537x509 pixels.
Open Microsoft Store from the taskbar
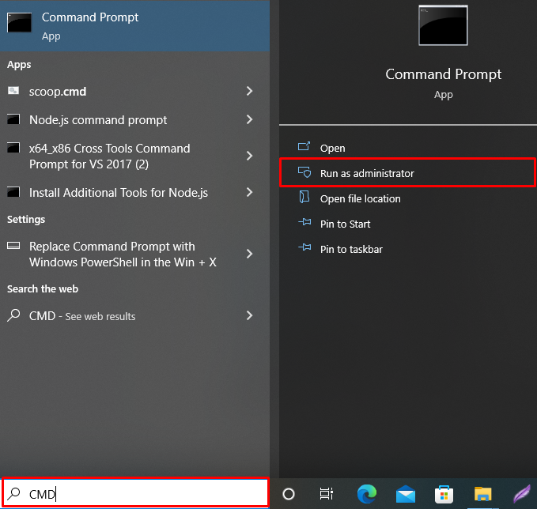click(444, 494)
